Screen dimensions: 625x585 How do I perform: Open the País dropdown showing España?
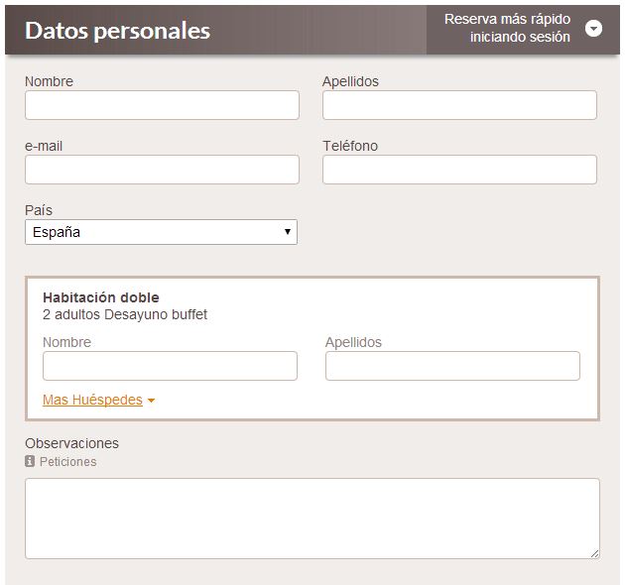point(161,232)
